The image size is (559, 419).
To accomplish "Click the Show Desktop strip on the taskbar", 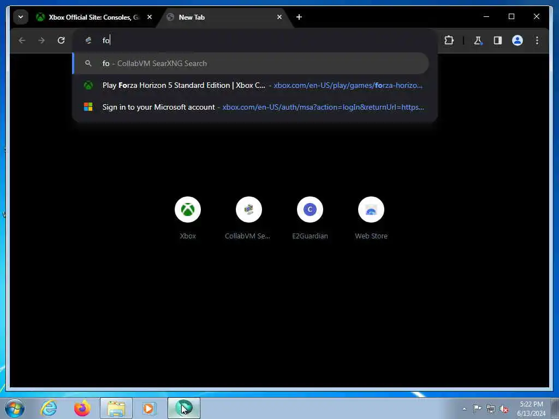I will 555,408.
